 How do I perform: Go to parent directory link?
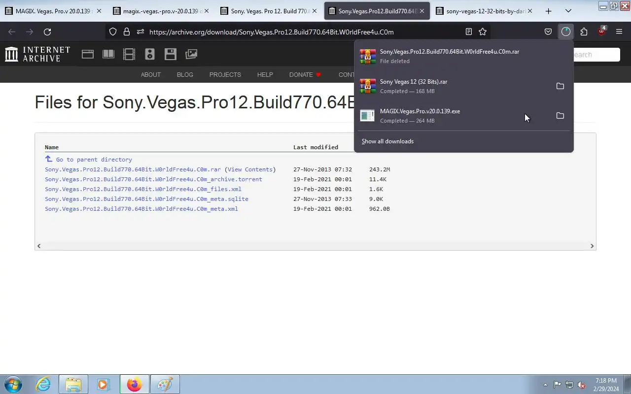click(x=94, y=160)
